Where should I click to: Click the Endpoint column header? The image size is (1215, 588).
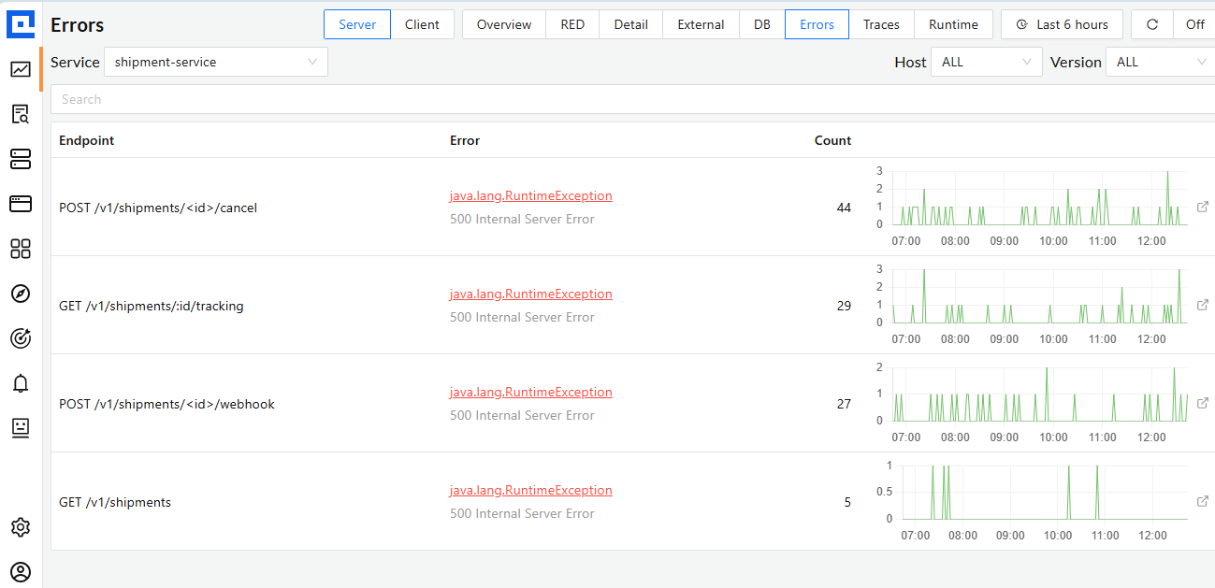click(x=86, y=140)
